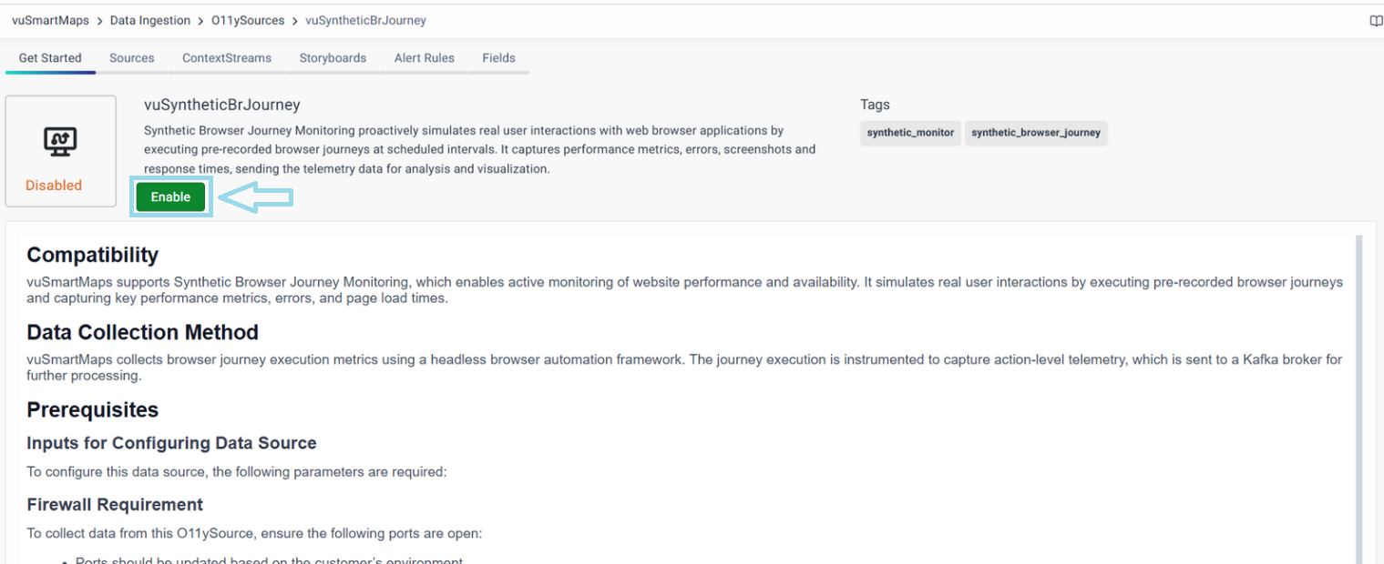Click the chevron after vuSmartMaps breadcrumb

point(99,21)
